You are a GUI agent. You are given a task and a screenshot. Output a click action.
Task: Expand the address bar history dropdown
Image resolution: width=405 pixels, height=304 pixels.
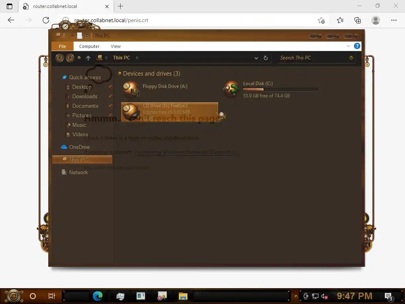click(x=256, y=58)
